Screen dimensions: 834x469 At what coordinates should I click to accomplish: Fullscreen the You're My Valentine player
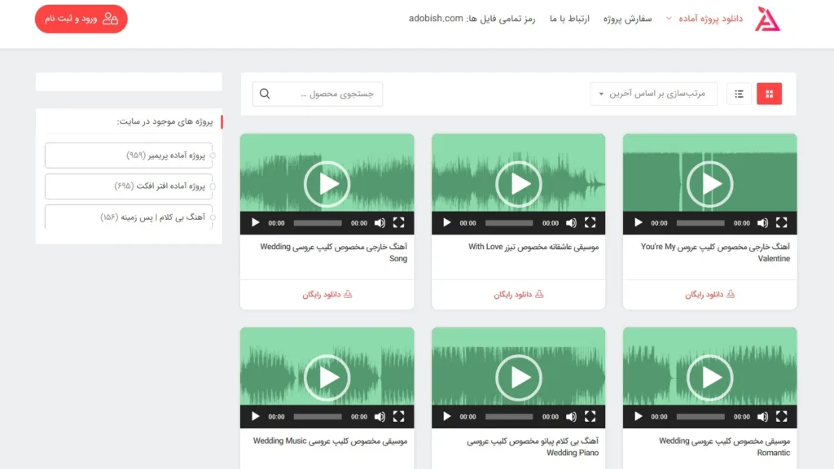coord(781,223)
